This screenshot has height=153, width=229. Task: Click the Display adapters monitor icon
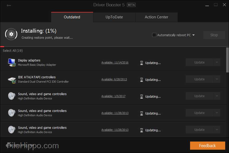click(12, 63)
